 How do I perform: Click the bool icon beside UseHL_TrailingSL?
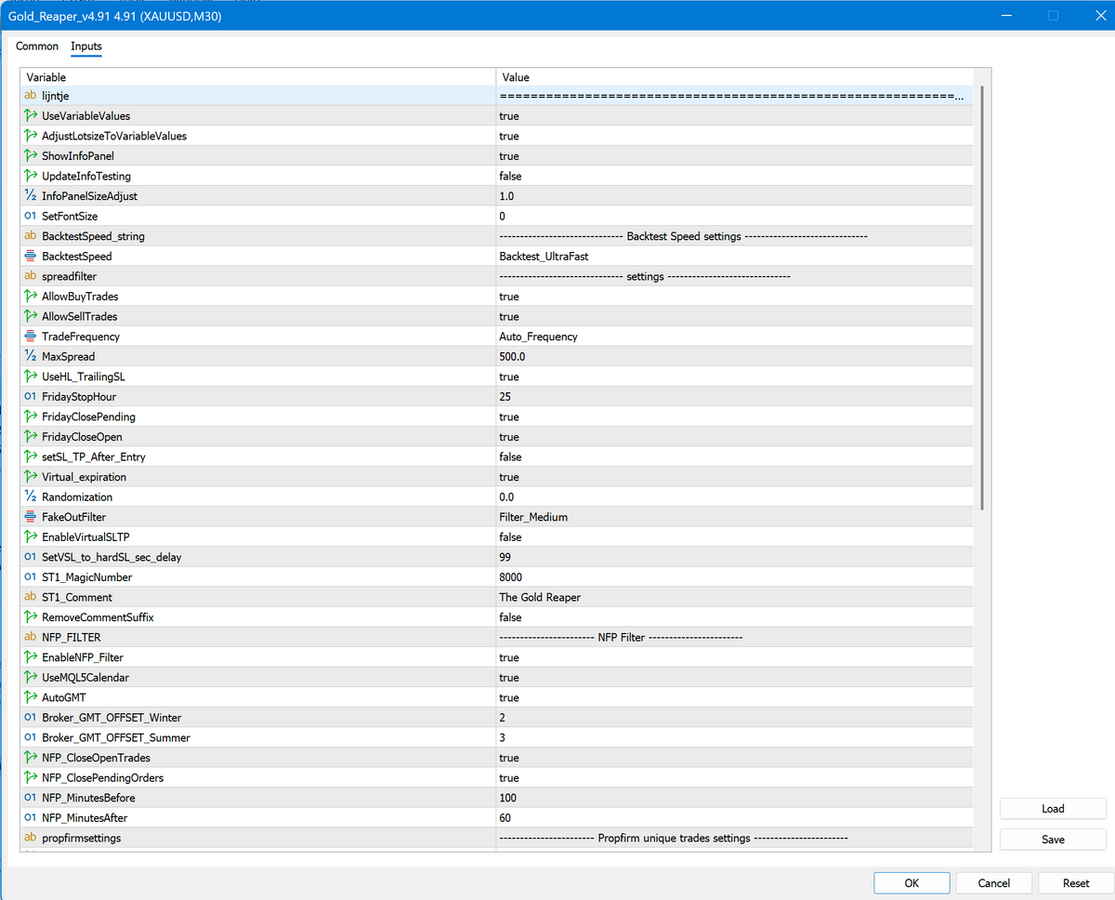[31, 377]
